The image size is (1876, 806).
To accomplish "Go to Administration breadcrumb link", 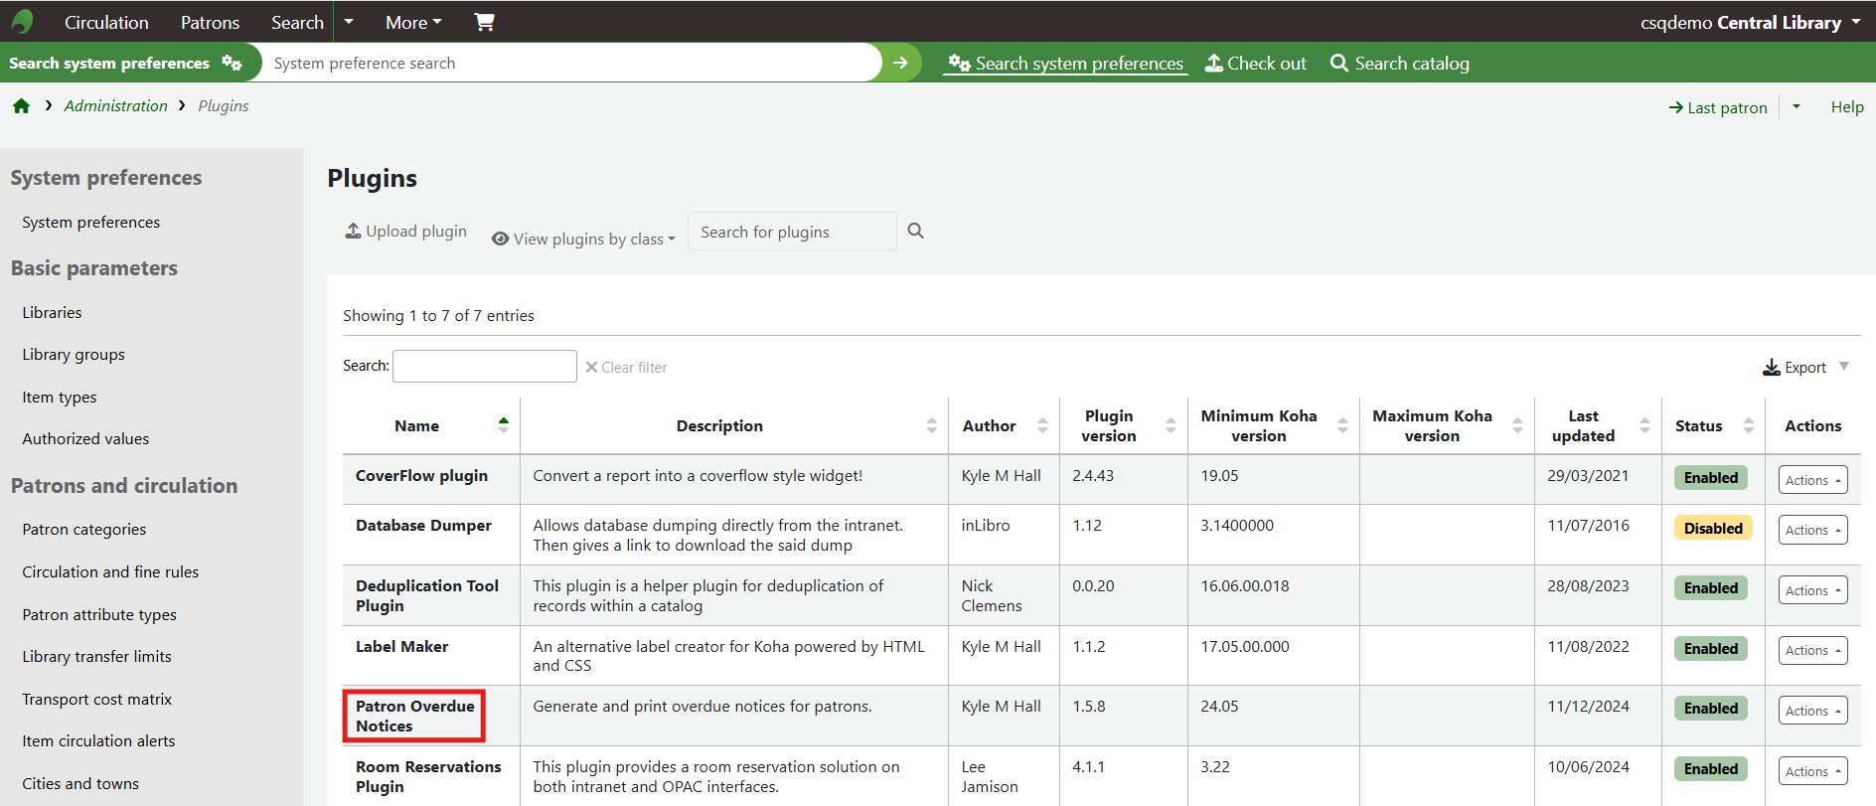I will [115, 106].
